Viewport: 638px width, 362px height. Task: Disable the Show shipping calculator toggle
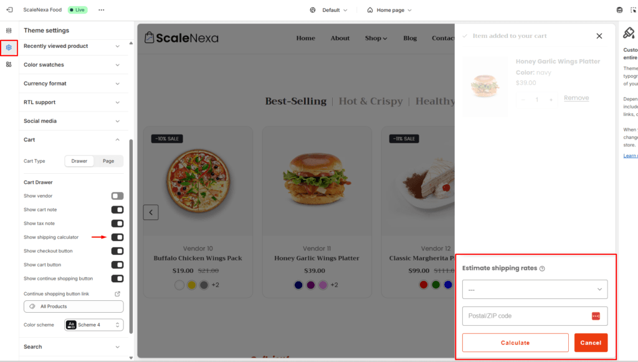117,237
